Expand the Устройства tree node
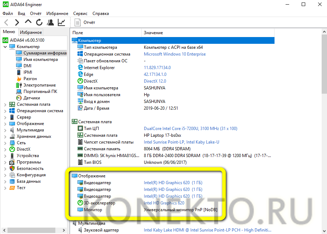327x234 pixels. pos(5,156)
